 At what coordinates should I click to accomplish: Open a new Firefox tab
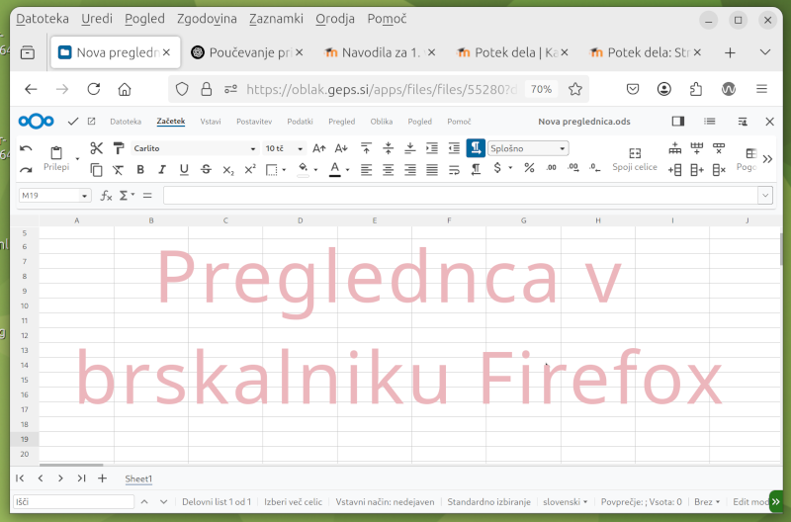pyautogui.click(x=730, y=52)
